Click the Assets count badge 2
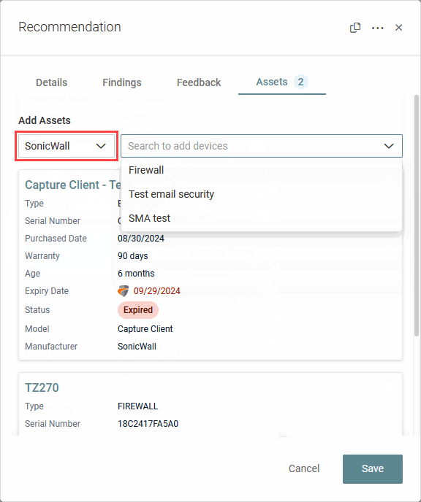421x502 pixels. [300, 82]
